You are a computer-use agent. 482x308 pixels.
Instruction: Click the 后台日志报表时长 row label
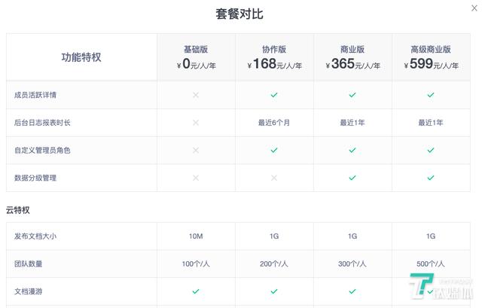coord(42,123)
